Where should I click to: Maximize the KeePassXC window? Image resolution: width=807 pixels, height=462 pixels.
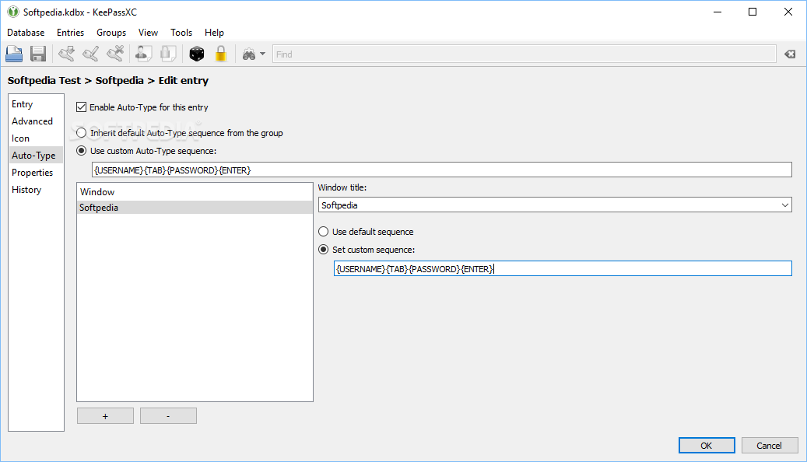753,12
